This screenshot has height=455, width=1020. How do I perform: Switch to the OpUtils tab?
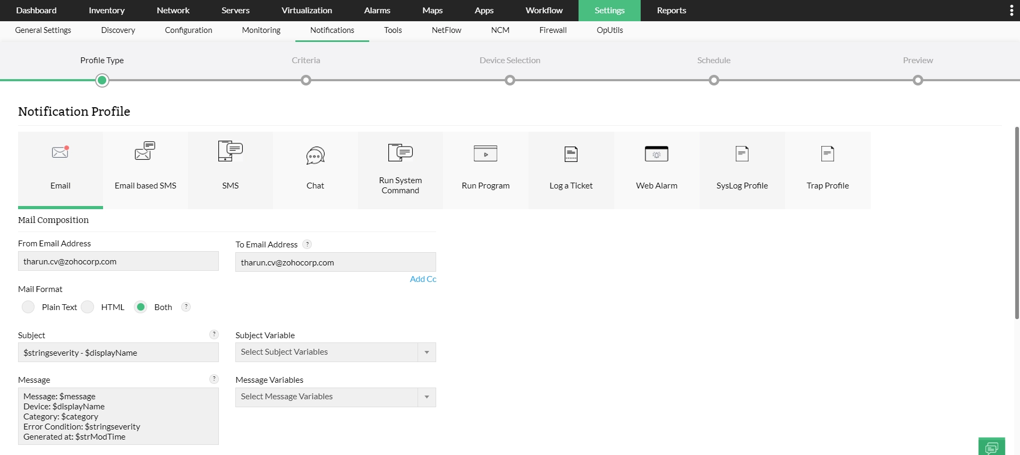click(x=610, y=30)
